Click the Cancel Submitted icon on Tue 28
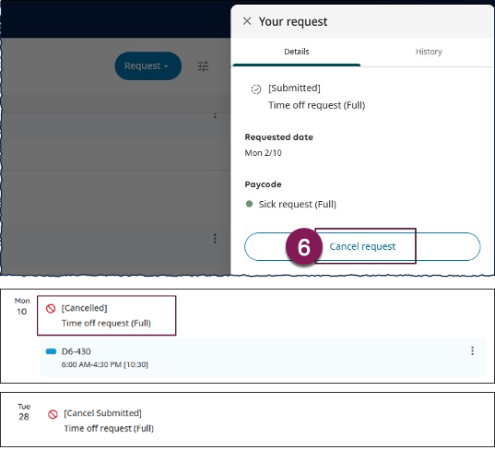Viewport: 495px width, 450px height. (x=53, y=414)
